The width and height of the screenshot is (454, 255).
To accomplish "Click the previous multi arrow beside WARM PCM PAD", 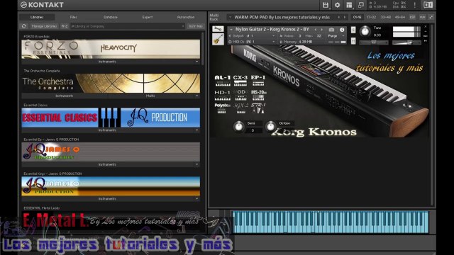I will click(338, 17).
